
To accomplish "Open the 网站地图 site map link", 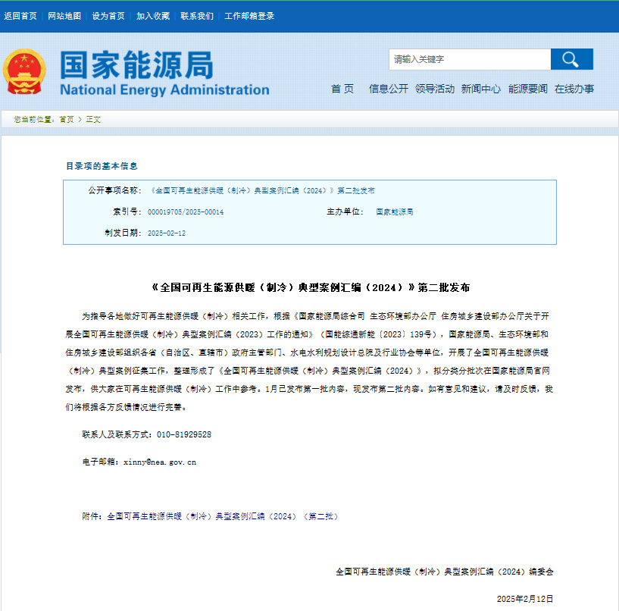I will 64,15.
